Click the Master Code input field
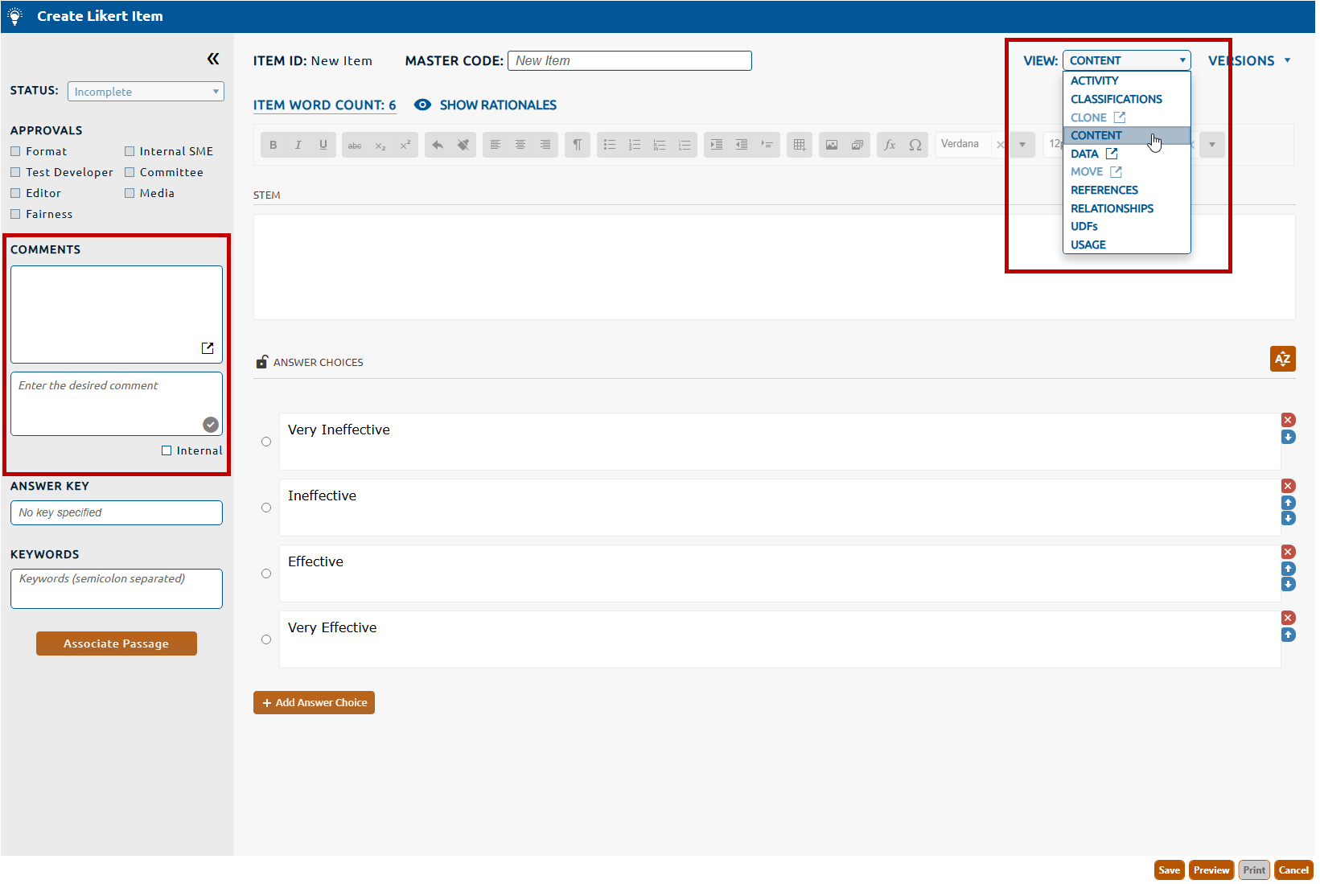 [x=629, y=61]
